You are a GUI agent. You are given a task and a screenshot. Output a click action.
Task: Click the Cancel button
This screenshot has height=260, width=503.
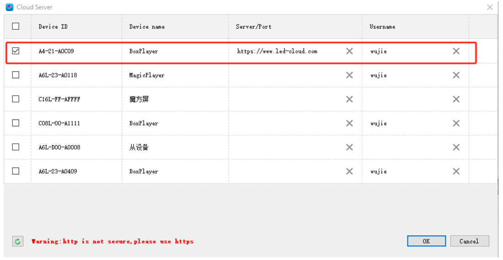[470, 241]
